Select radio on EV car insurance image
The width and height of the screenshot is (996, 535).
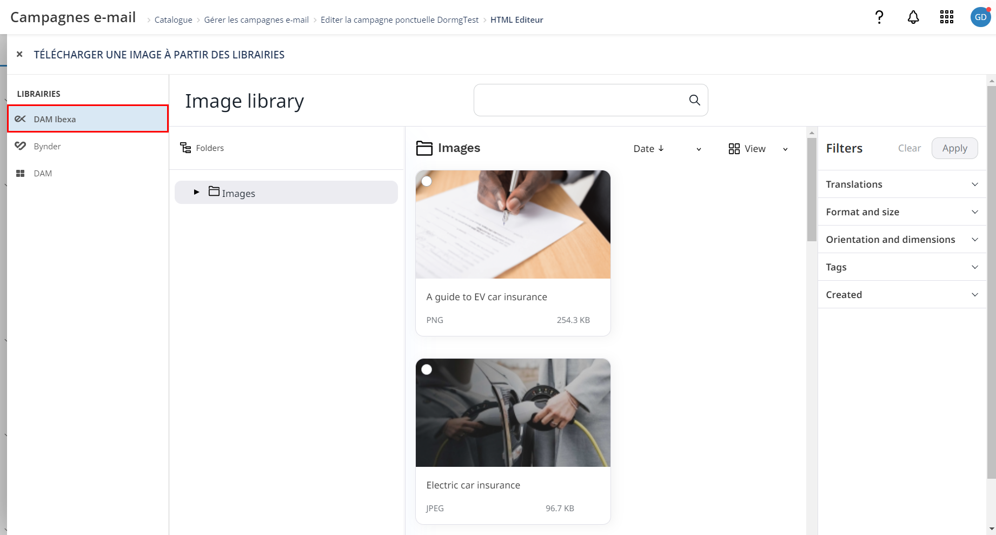pos(427,181)
